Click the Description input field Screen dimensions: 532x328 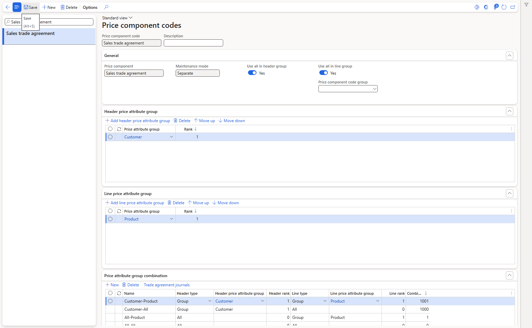click(193, 43)
